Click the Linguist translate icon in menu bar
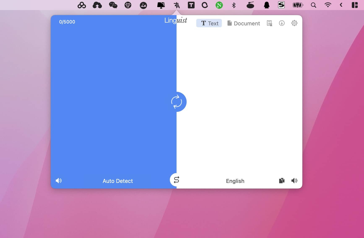Screen dimensions: 364x238 177,5
